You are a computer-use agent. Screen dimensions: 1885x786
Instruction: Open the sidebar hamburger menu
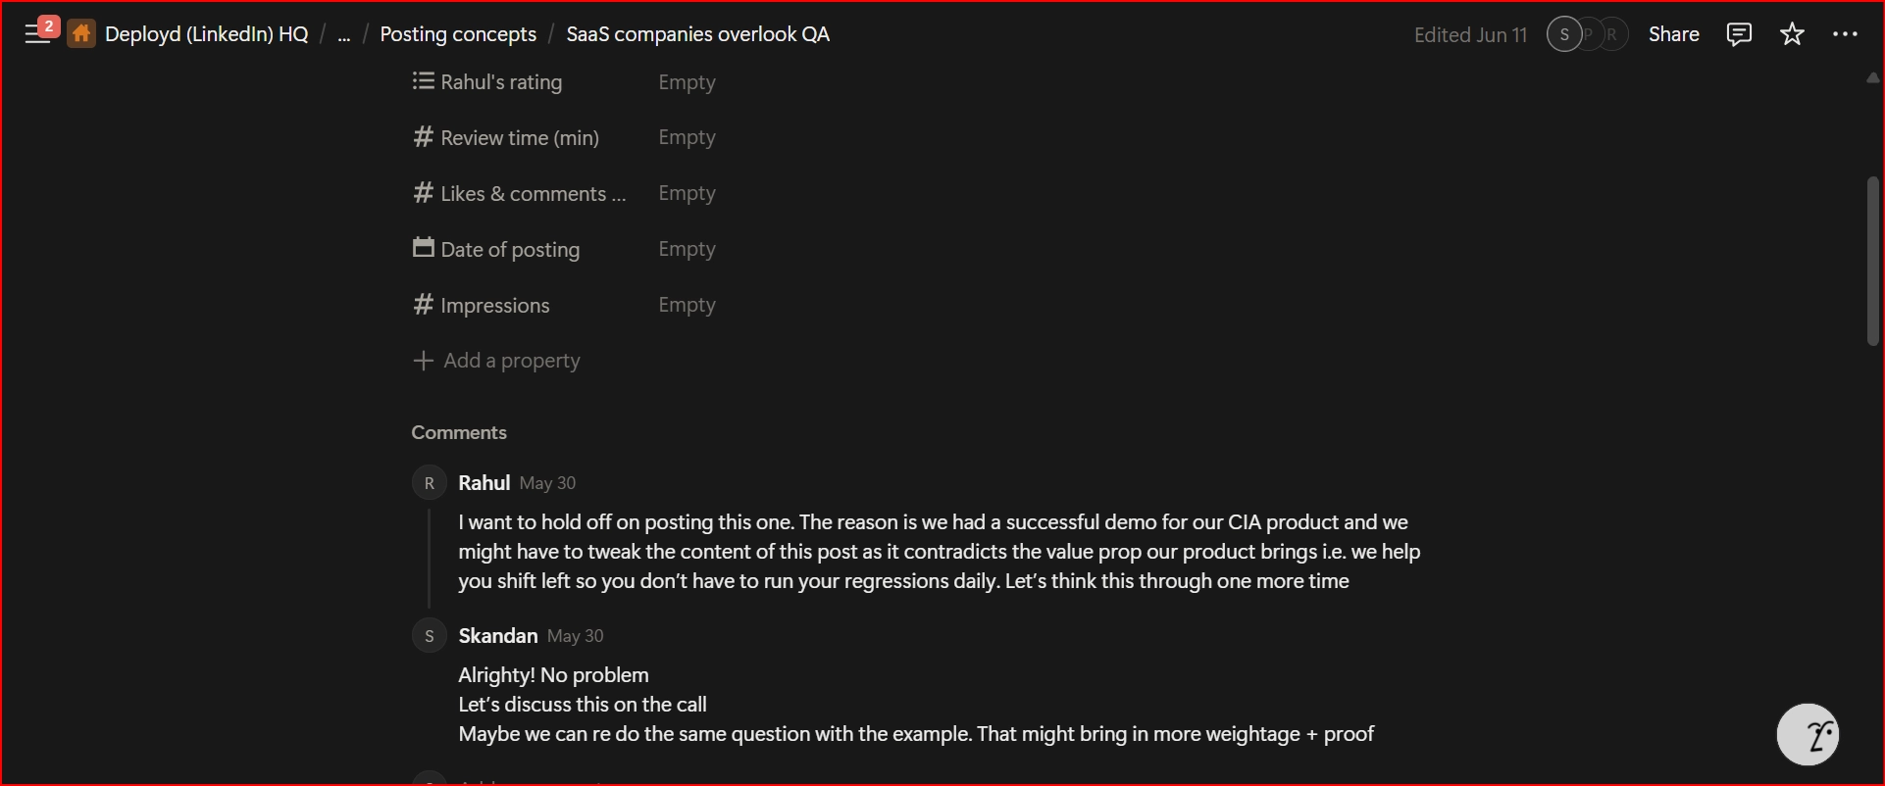37,33
